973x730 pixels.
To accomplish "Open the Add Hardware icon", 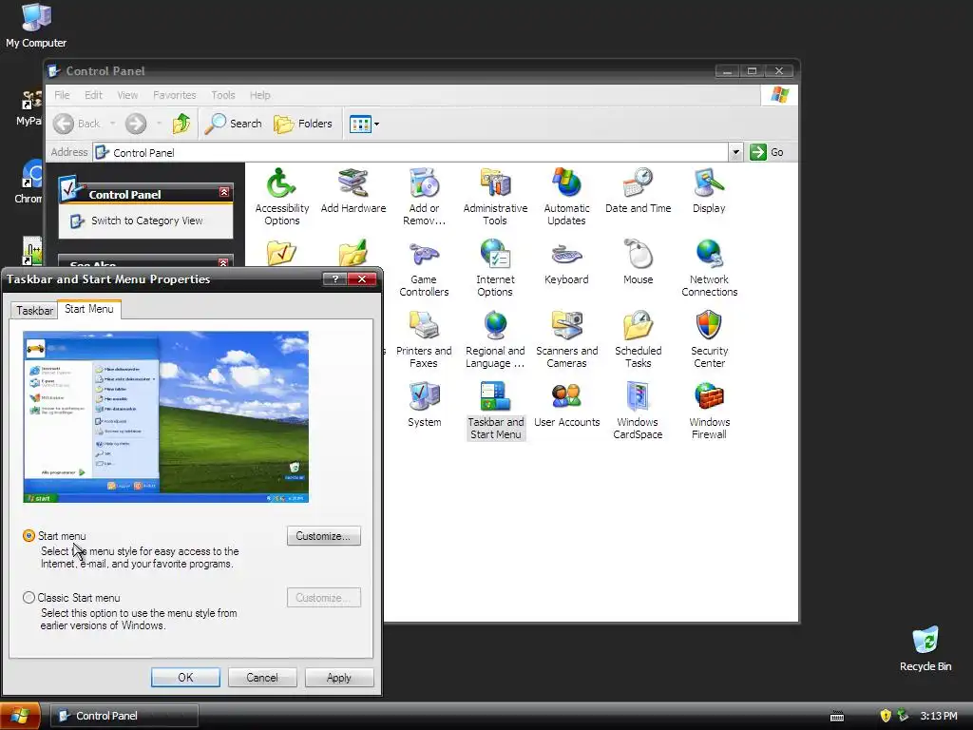I will click(353, 190).
